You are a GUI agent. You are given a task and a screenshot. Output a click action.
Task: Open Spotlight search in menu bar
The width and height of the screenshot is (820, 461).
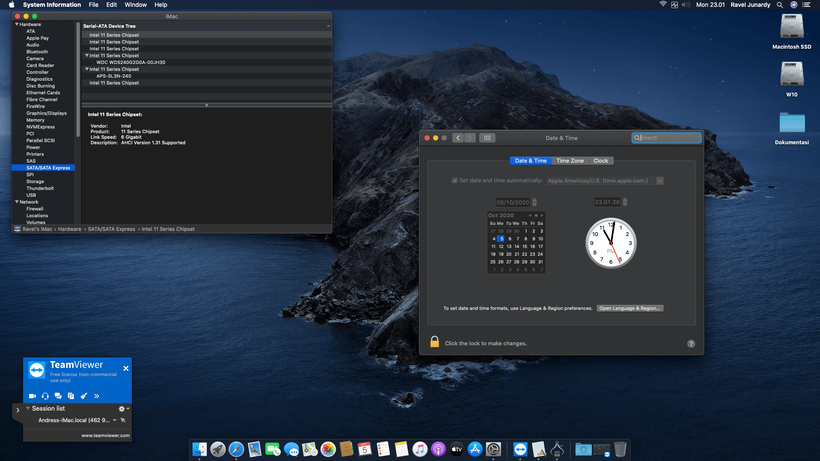click(x=779, y=5)
